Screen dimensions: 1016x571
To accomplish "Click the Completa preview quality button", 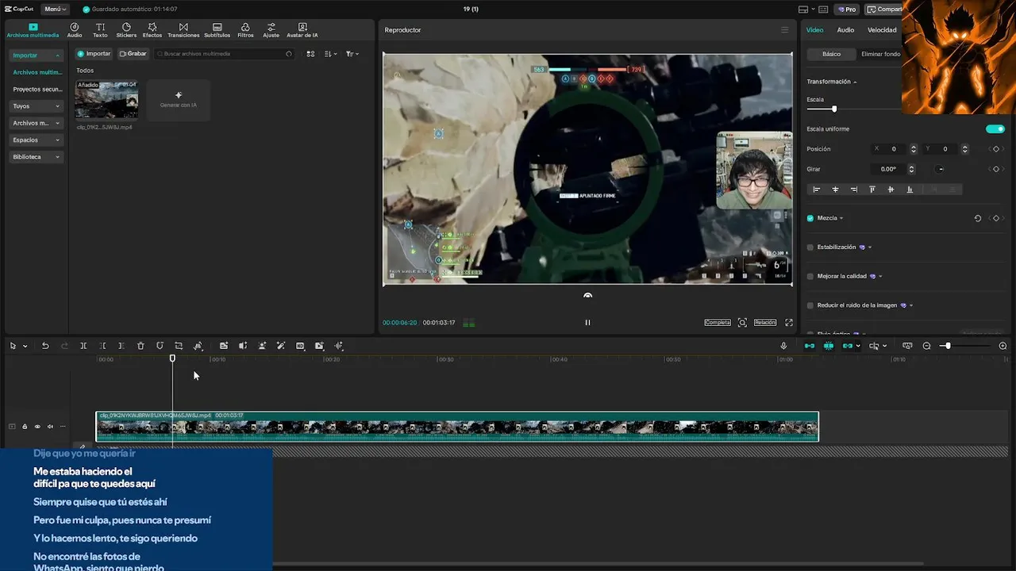I will pos(718,323).
